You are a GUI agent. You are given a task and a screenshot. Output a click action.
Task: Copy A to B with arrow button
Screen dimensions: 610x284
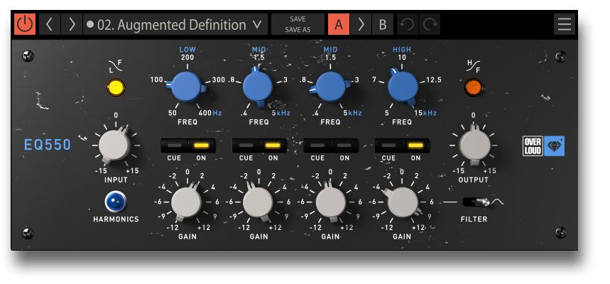tap(361, 25)
